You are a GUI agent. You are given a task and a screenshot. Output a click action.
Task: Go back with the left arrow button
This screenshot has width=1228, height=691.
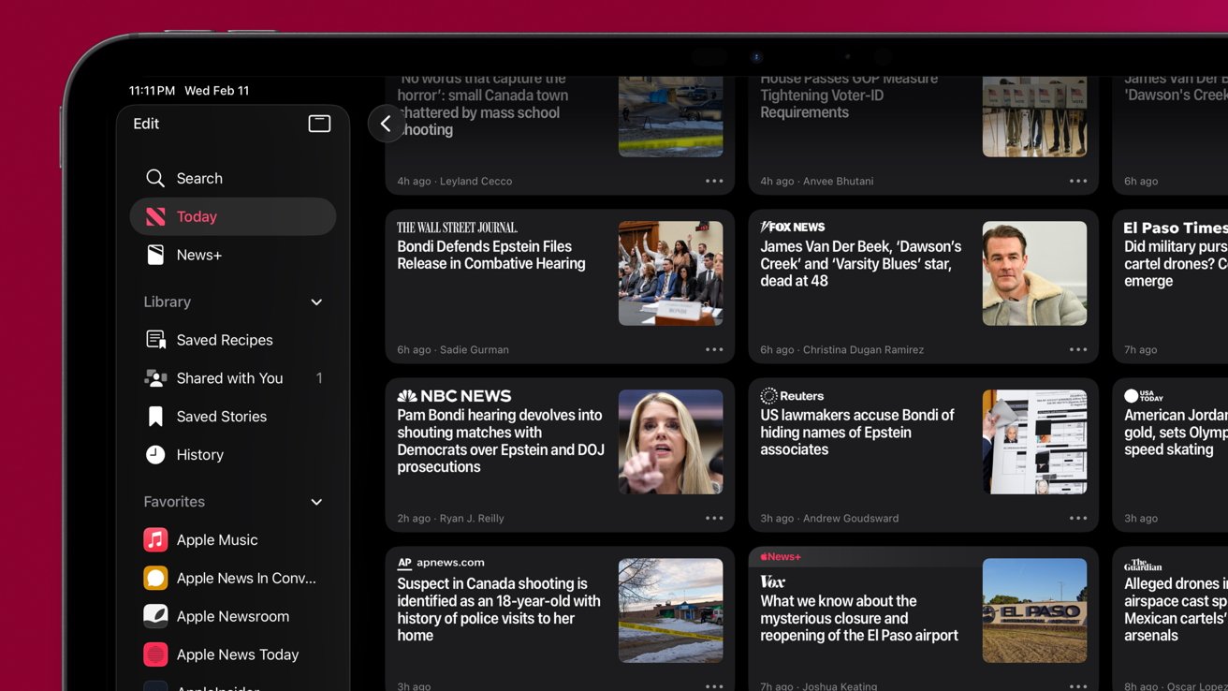coord(387,123)
